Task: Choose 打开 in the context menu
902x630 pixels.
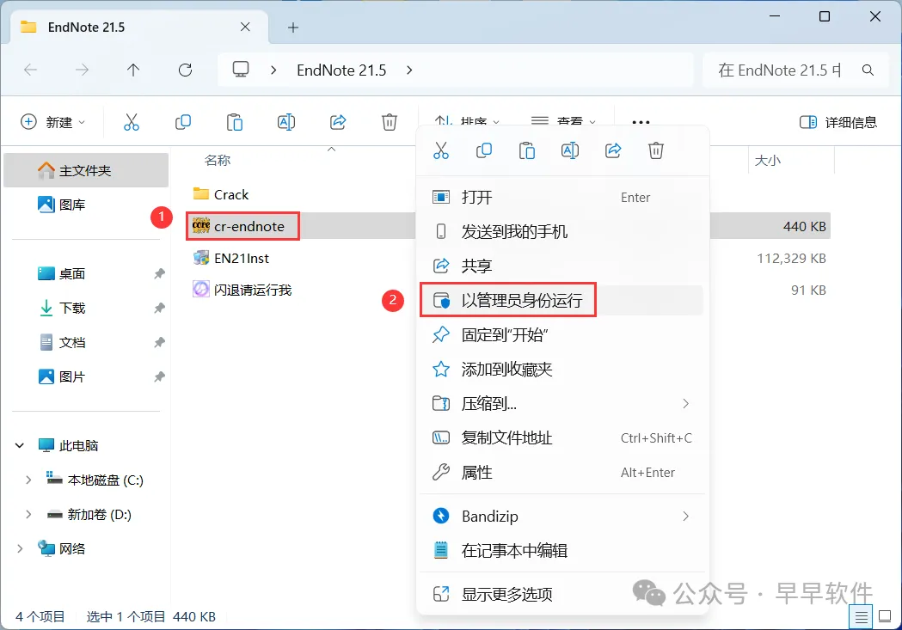Action: click(562, 197)
